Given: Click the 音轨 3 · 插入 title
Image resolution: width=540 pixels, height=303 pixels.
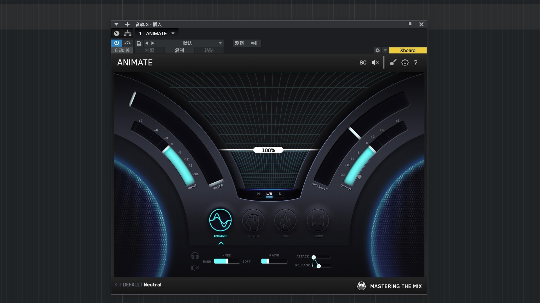Looking at the screenshot, I should pyautogui.click(x=148, y=24).
